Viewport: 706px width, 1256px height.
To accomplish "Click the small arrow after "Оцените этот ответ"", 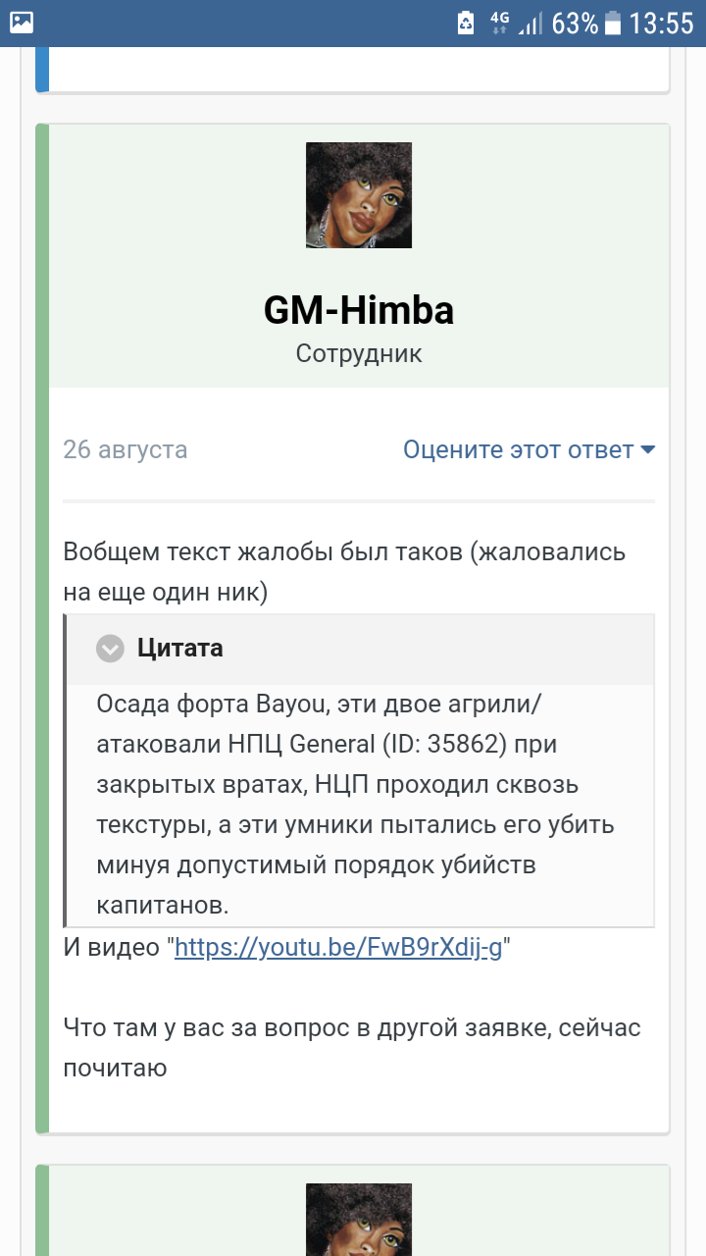I will point(647,450).
